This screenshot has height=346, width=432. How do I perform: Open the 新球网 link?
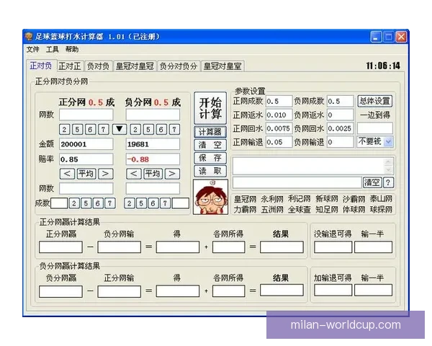point(326,199)
